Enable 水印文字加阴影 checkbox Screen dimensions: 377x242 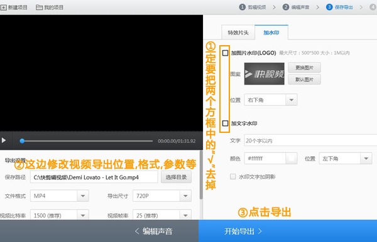pyautogui.click(x=232, y=177)
